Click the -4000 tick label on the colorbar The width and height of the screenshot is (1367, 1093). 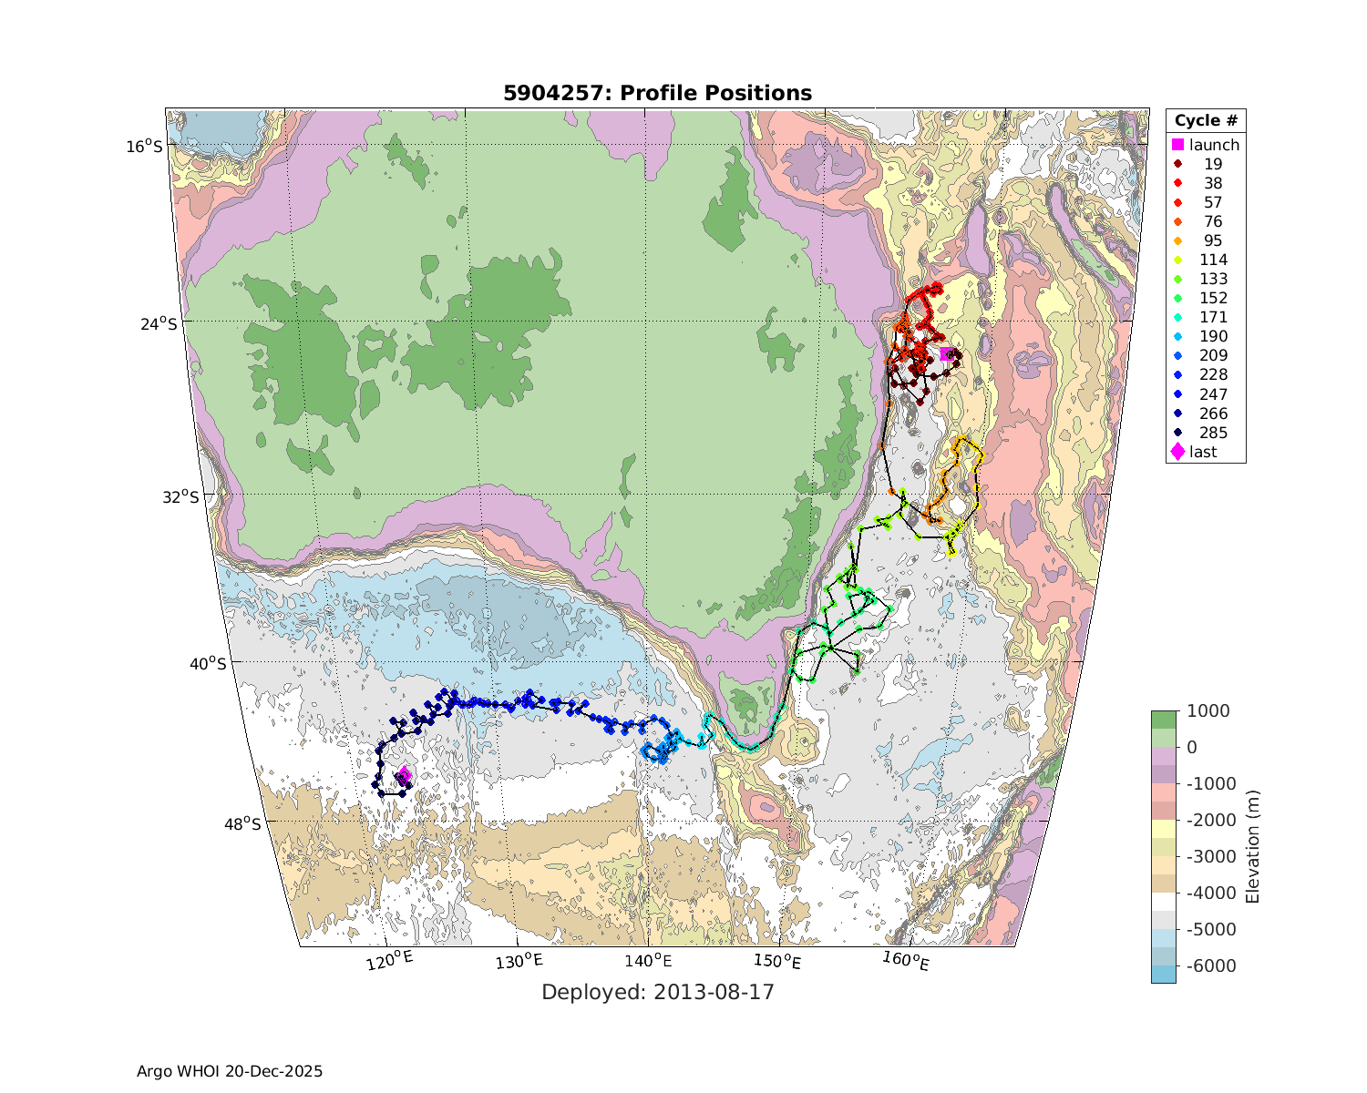[x=1207, y=893]
